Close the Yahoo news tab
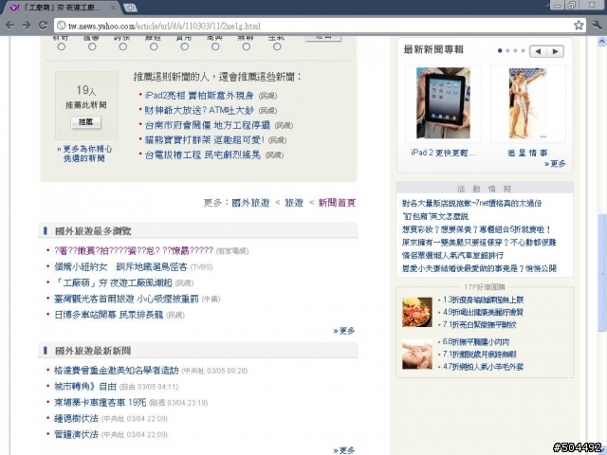 coord(113,8)
